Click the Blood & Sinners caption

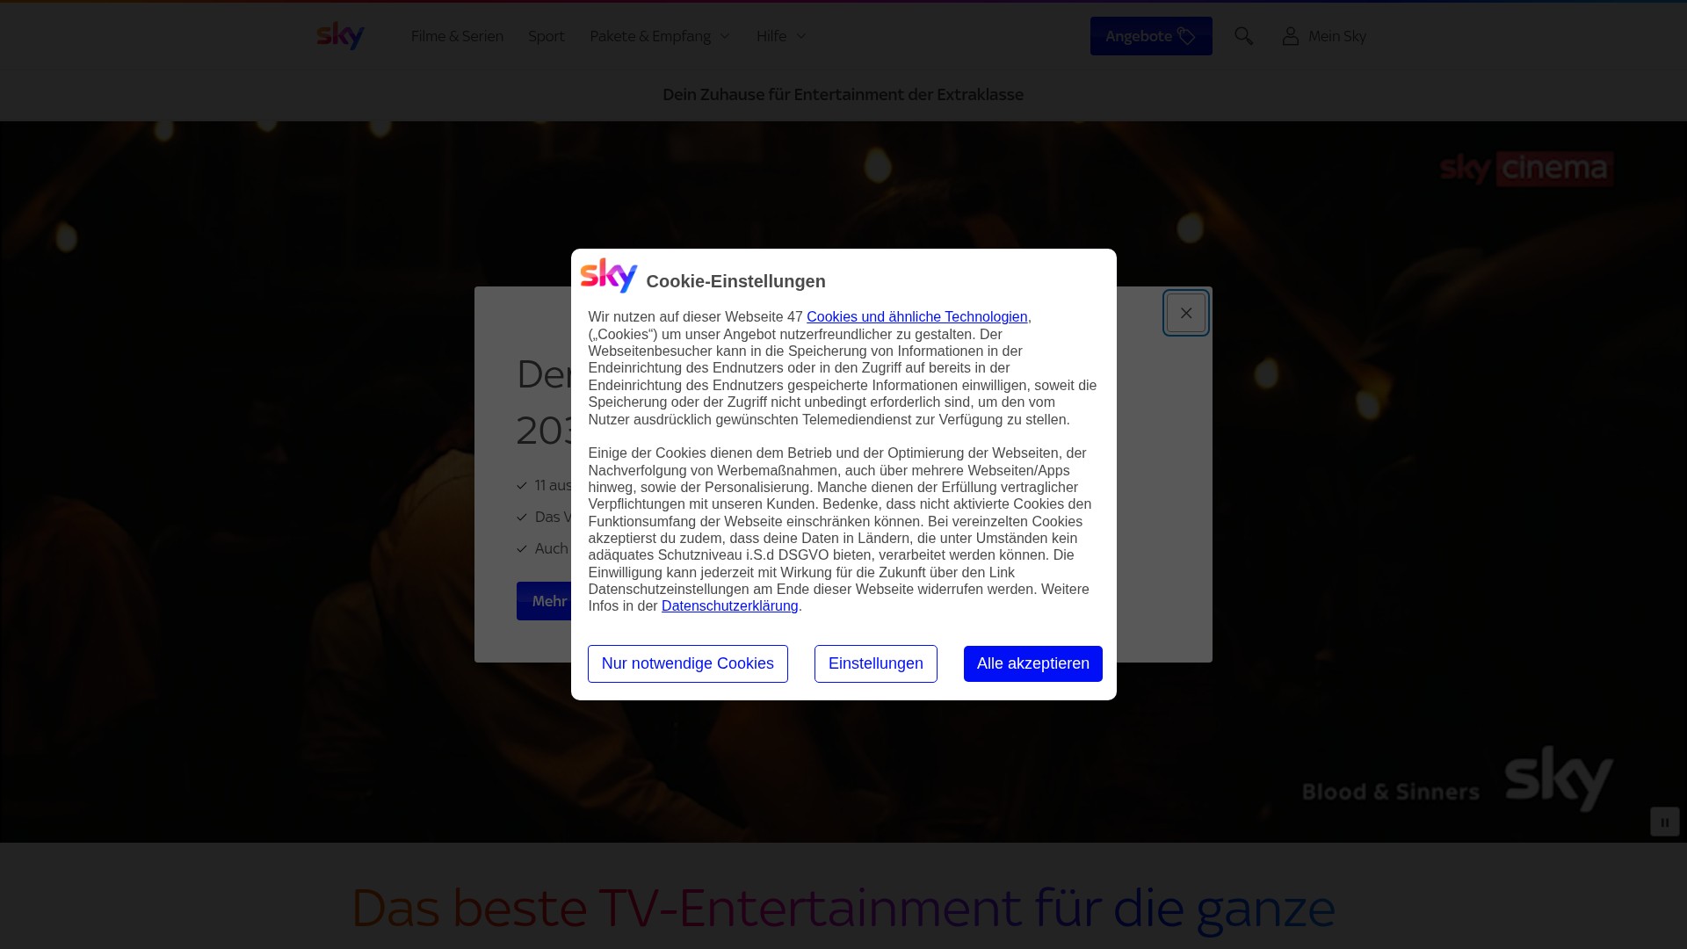(x=1391, y=792)
